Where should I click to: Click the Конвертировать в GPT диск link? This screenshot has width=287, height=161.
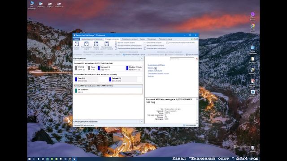[156, 65]
